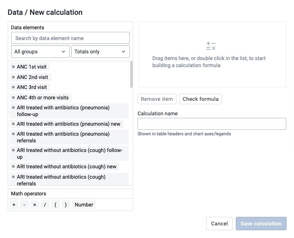Focus the Calculation name field

[212, 124]
